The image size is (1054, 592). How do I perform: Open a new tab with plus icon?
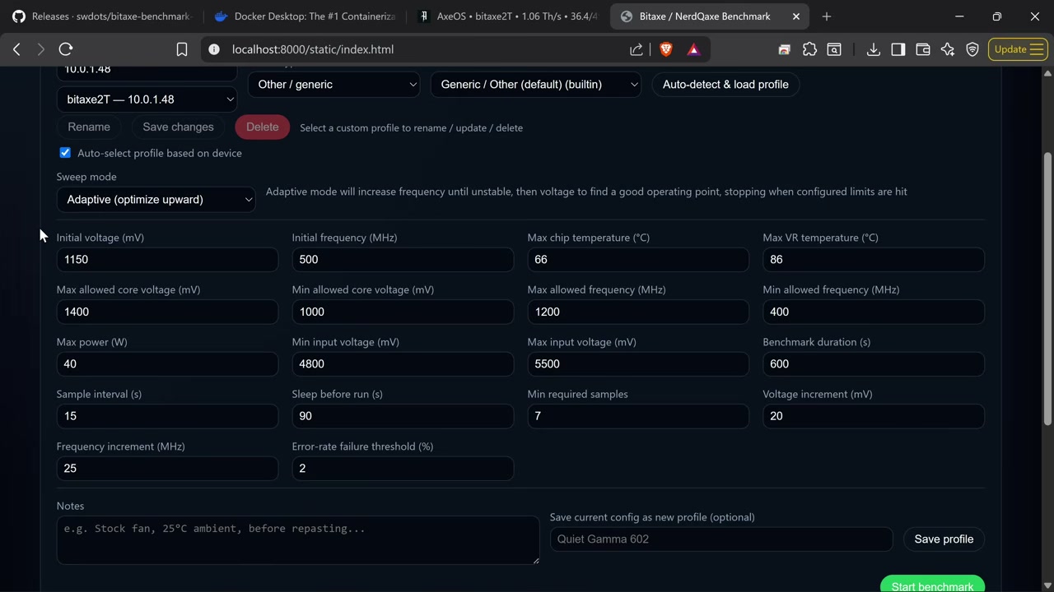click(x=827, y=16)
